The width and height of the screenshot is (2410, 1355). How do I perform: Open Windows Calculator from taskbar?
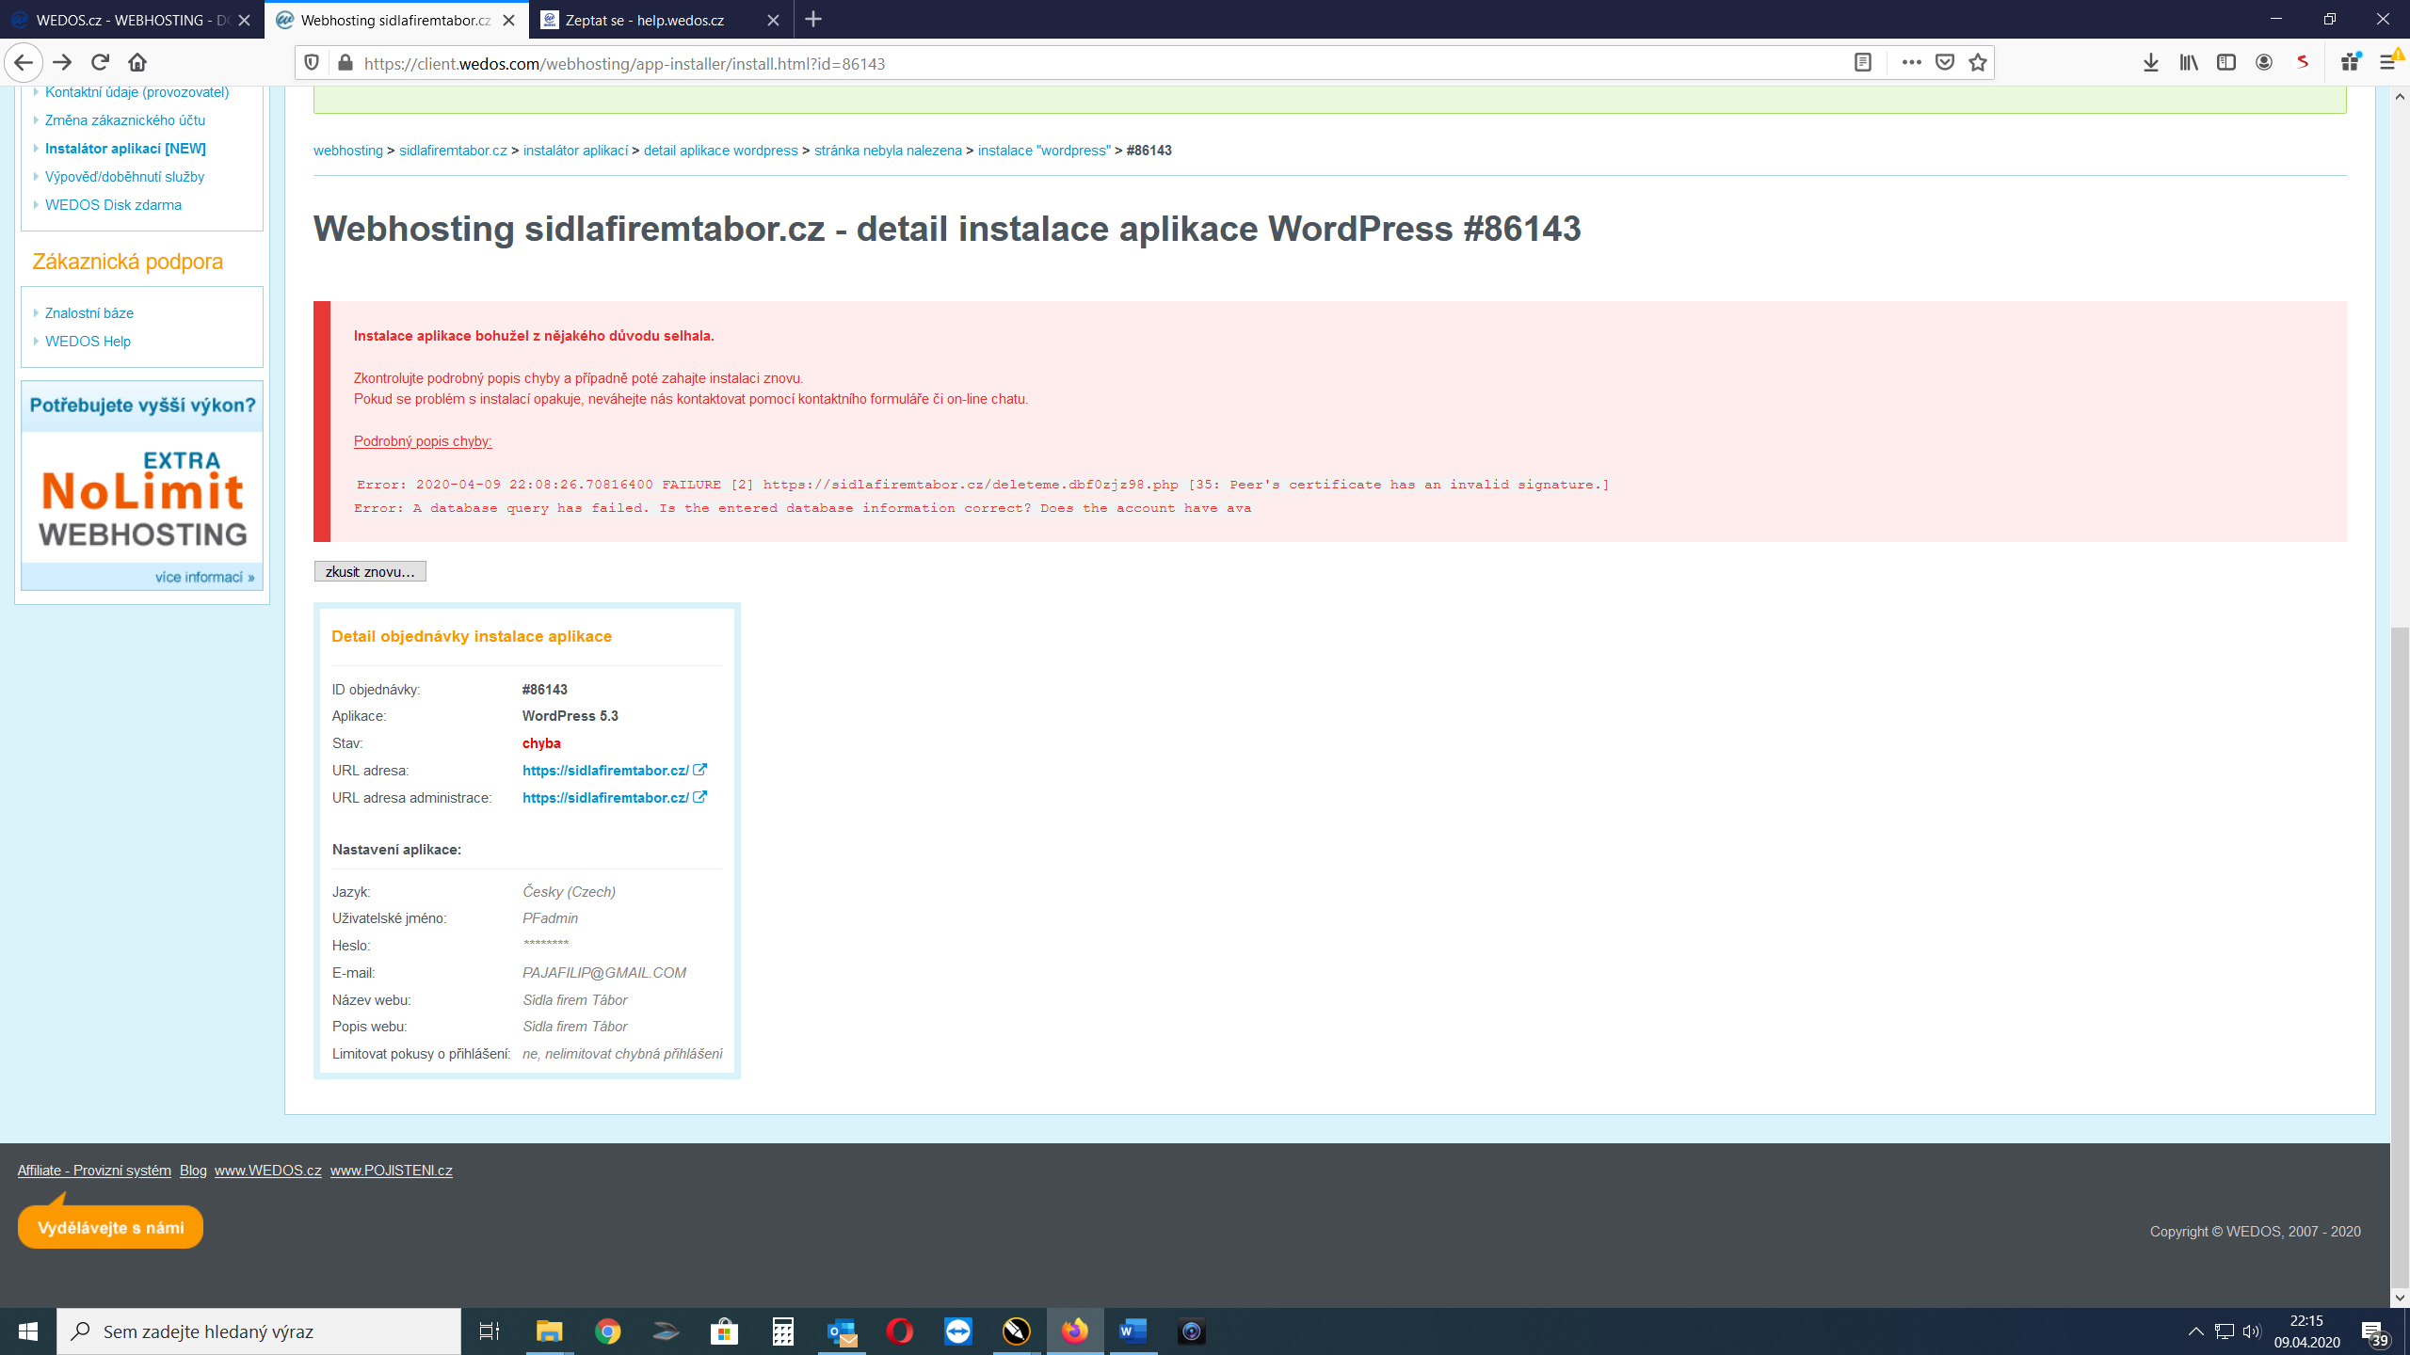[782, 1331]
